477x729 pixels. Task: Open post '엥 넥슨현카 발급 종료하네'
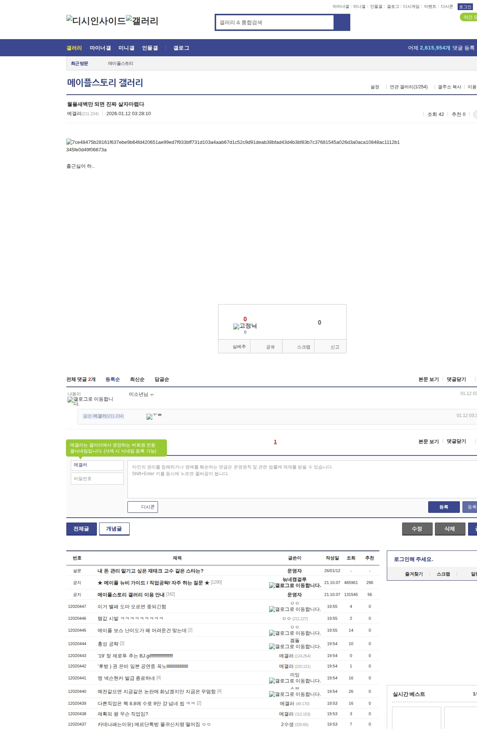pos(126,678)
